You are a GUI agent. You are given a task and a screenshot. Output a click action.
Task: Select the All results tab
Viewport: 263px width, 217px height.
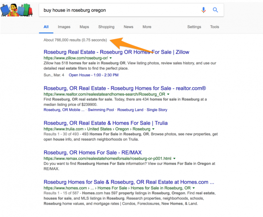pyautogui.click(x=46, y=27)
